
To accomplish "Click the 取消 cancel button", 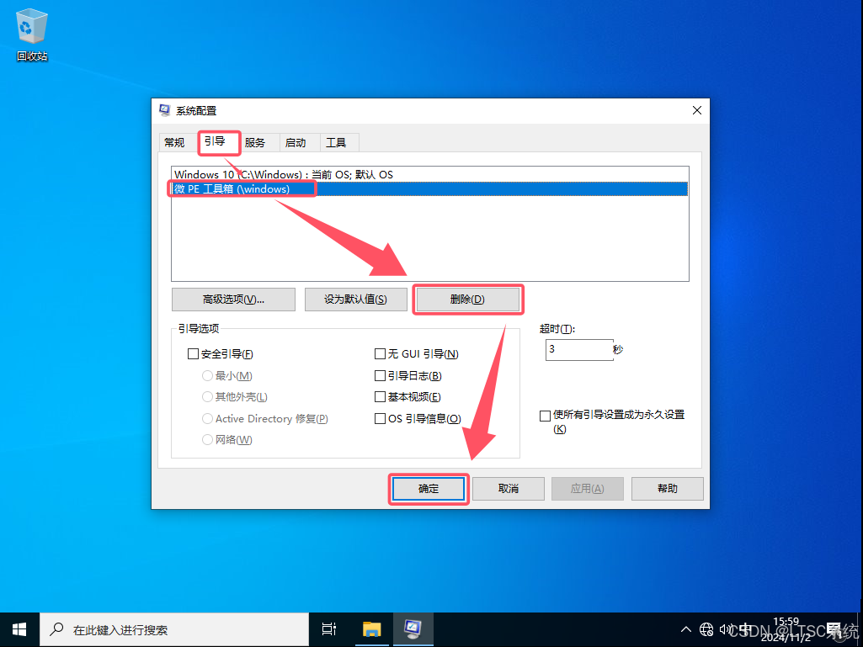I will 508,489.
